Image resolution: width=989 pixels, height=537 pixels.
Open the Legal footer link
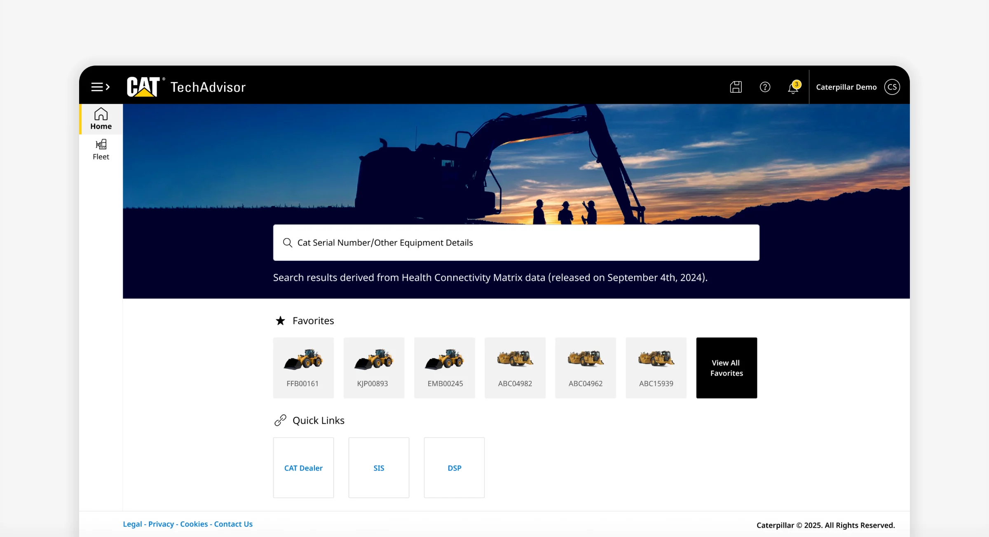(132, 524)
